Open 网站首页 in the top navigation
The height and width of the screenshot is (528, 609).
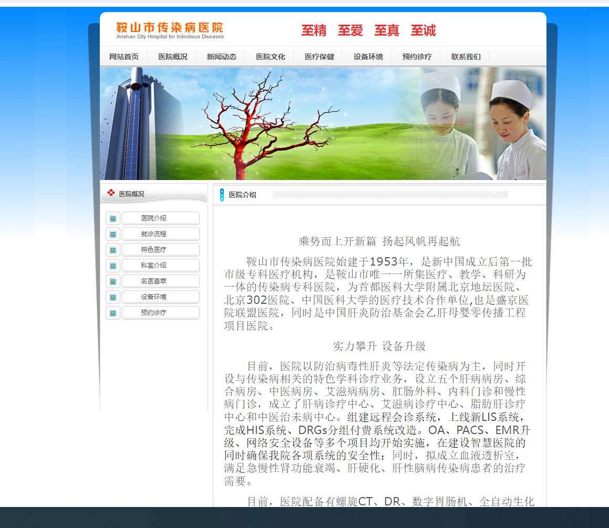pyautogui.click(x=124, y=57)
